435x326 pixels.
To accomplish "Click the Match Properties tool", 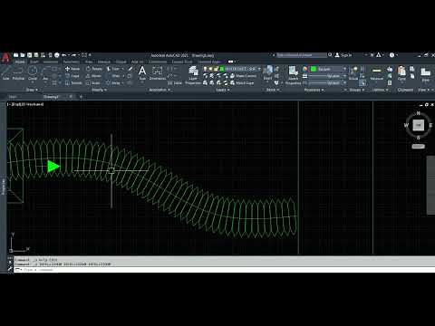I will pos(293,75).
